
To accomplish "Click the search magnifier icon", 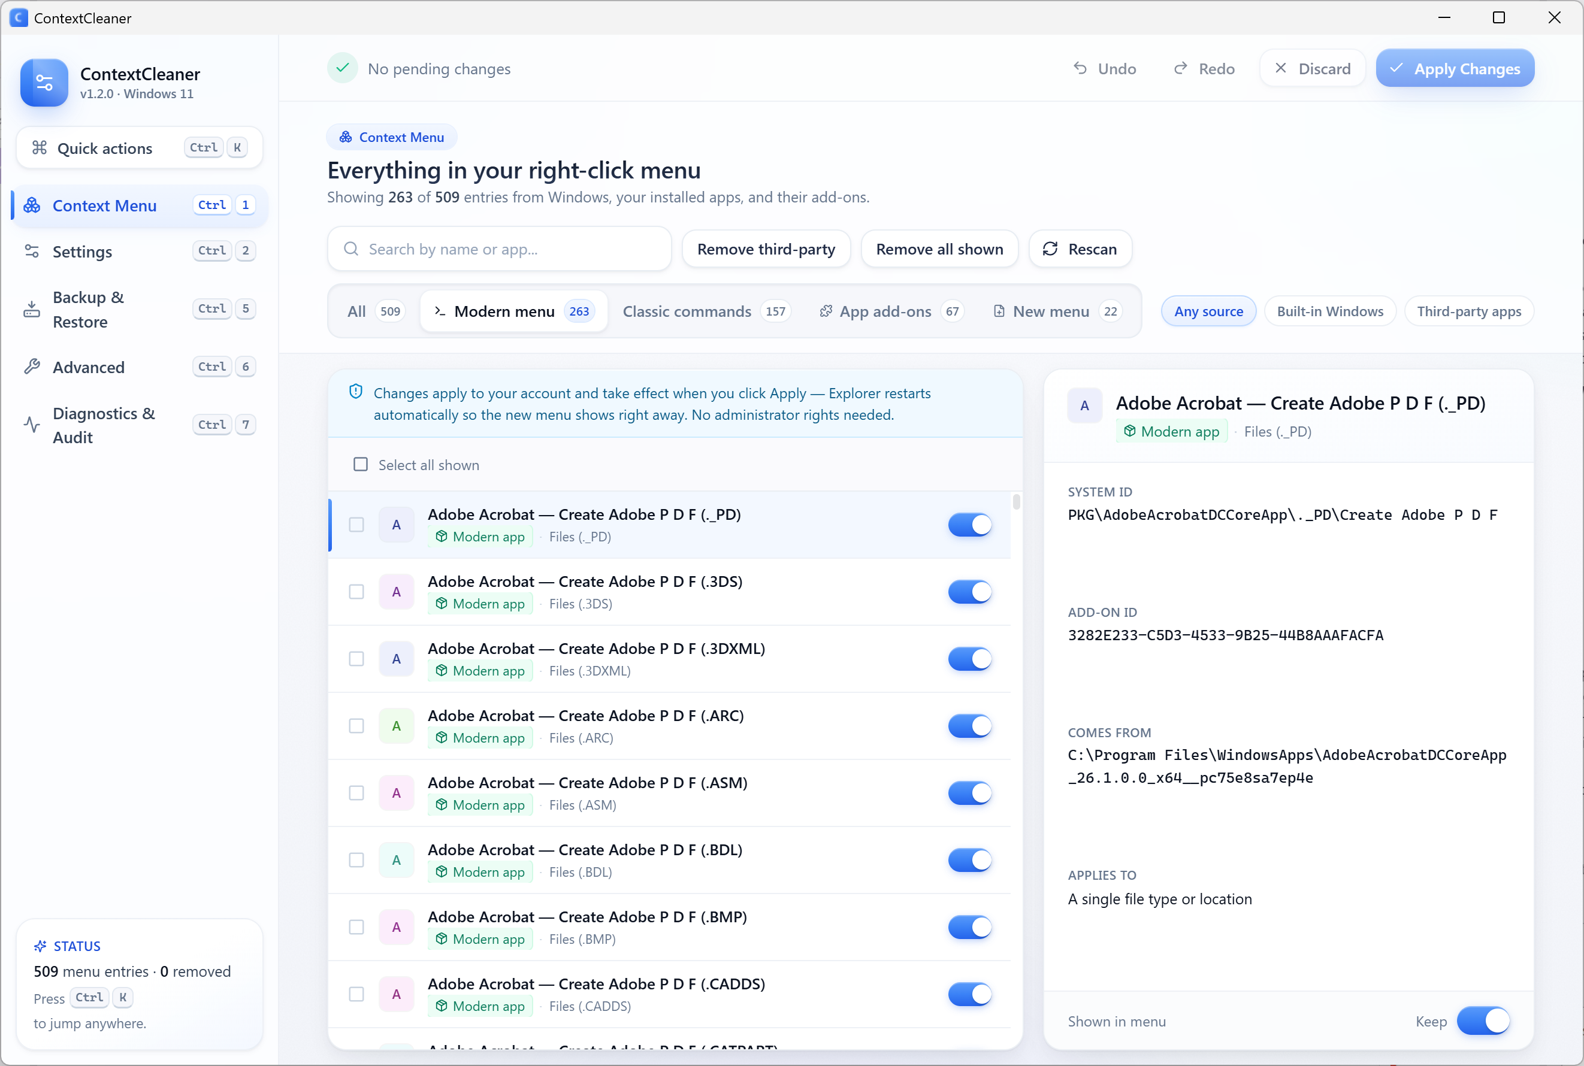I will (351, 249).
